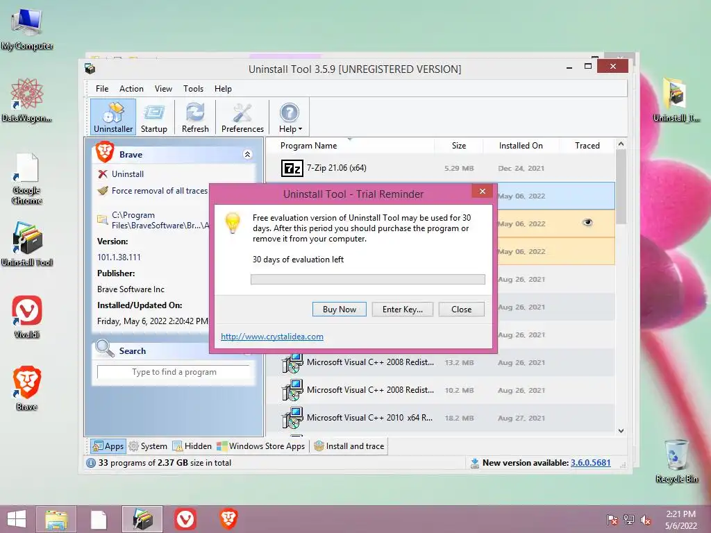The image size is (711, 533).
Task: Click the installer icon of Visual C++ 2010
Action: coord(292,418)
